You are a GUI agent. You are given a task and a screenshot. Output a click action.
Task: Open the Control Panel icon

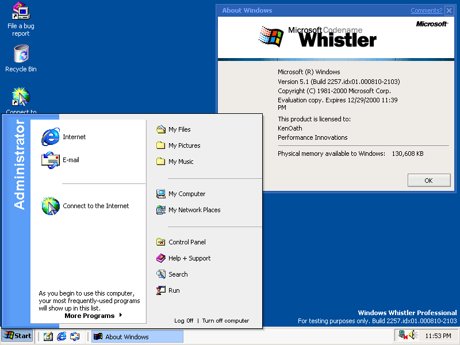[161, 242]
